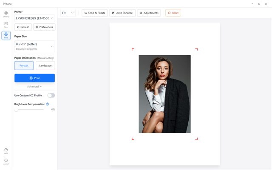Open the Crop & Rotate tool
Screen dimensions: 272x170
(95, 13)
